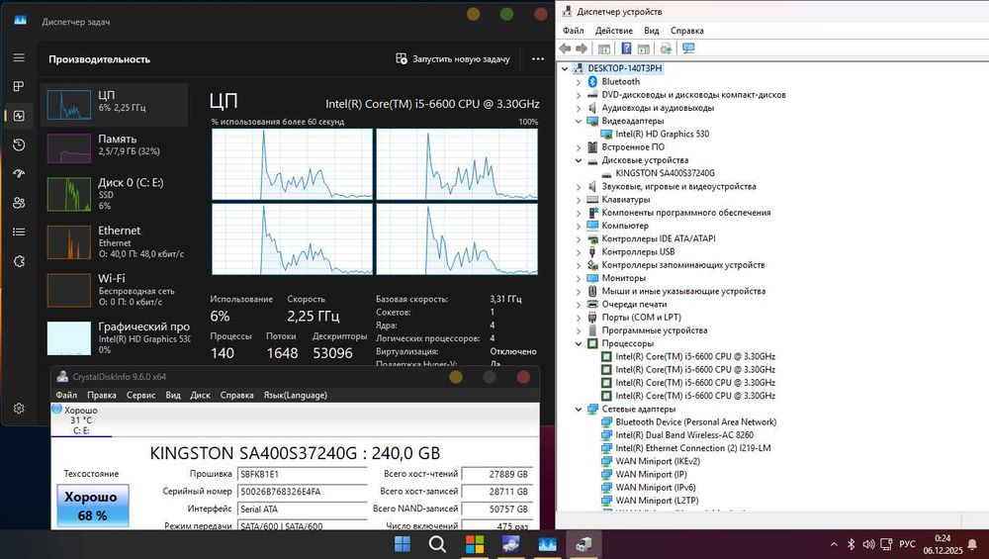989x559 pixels.
Task: Click Device Manager icon on taskbar
Action: coord(584,544)
